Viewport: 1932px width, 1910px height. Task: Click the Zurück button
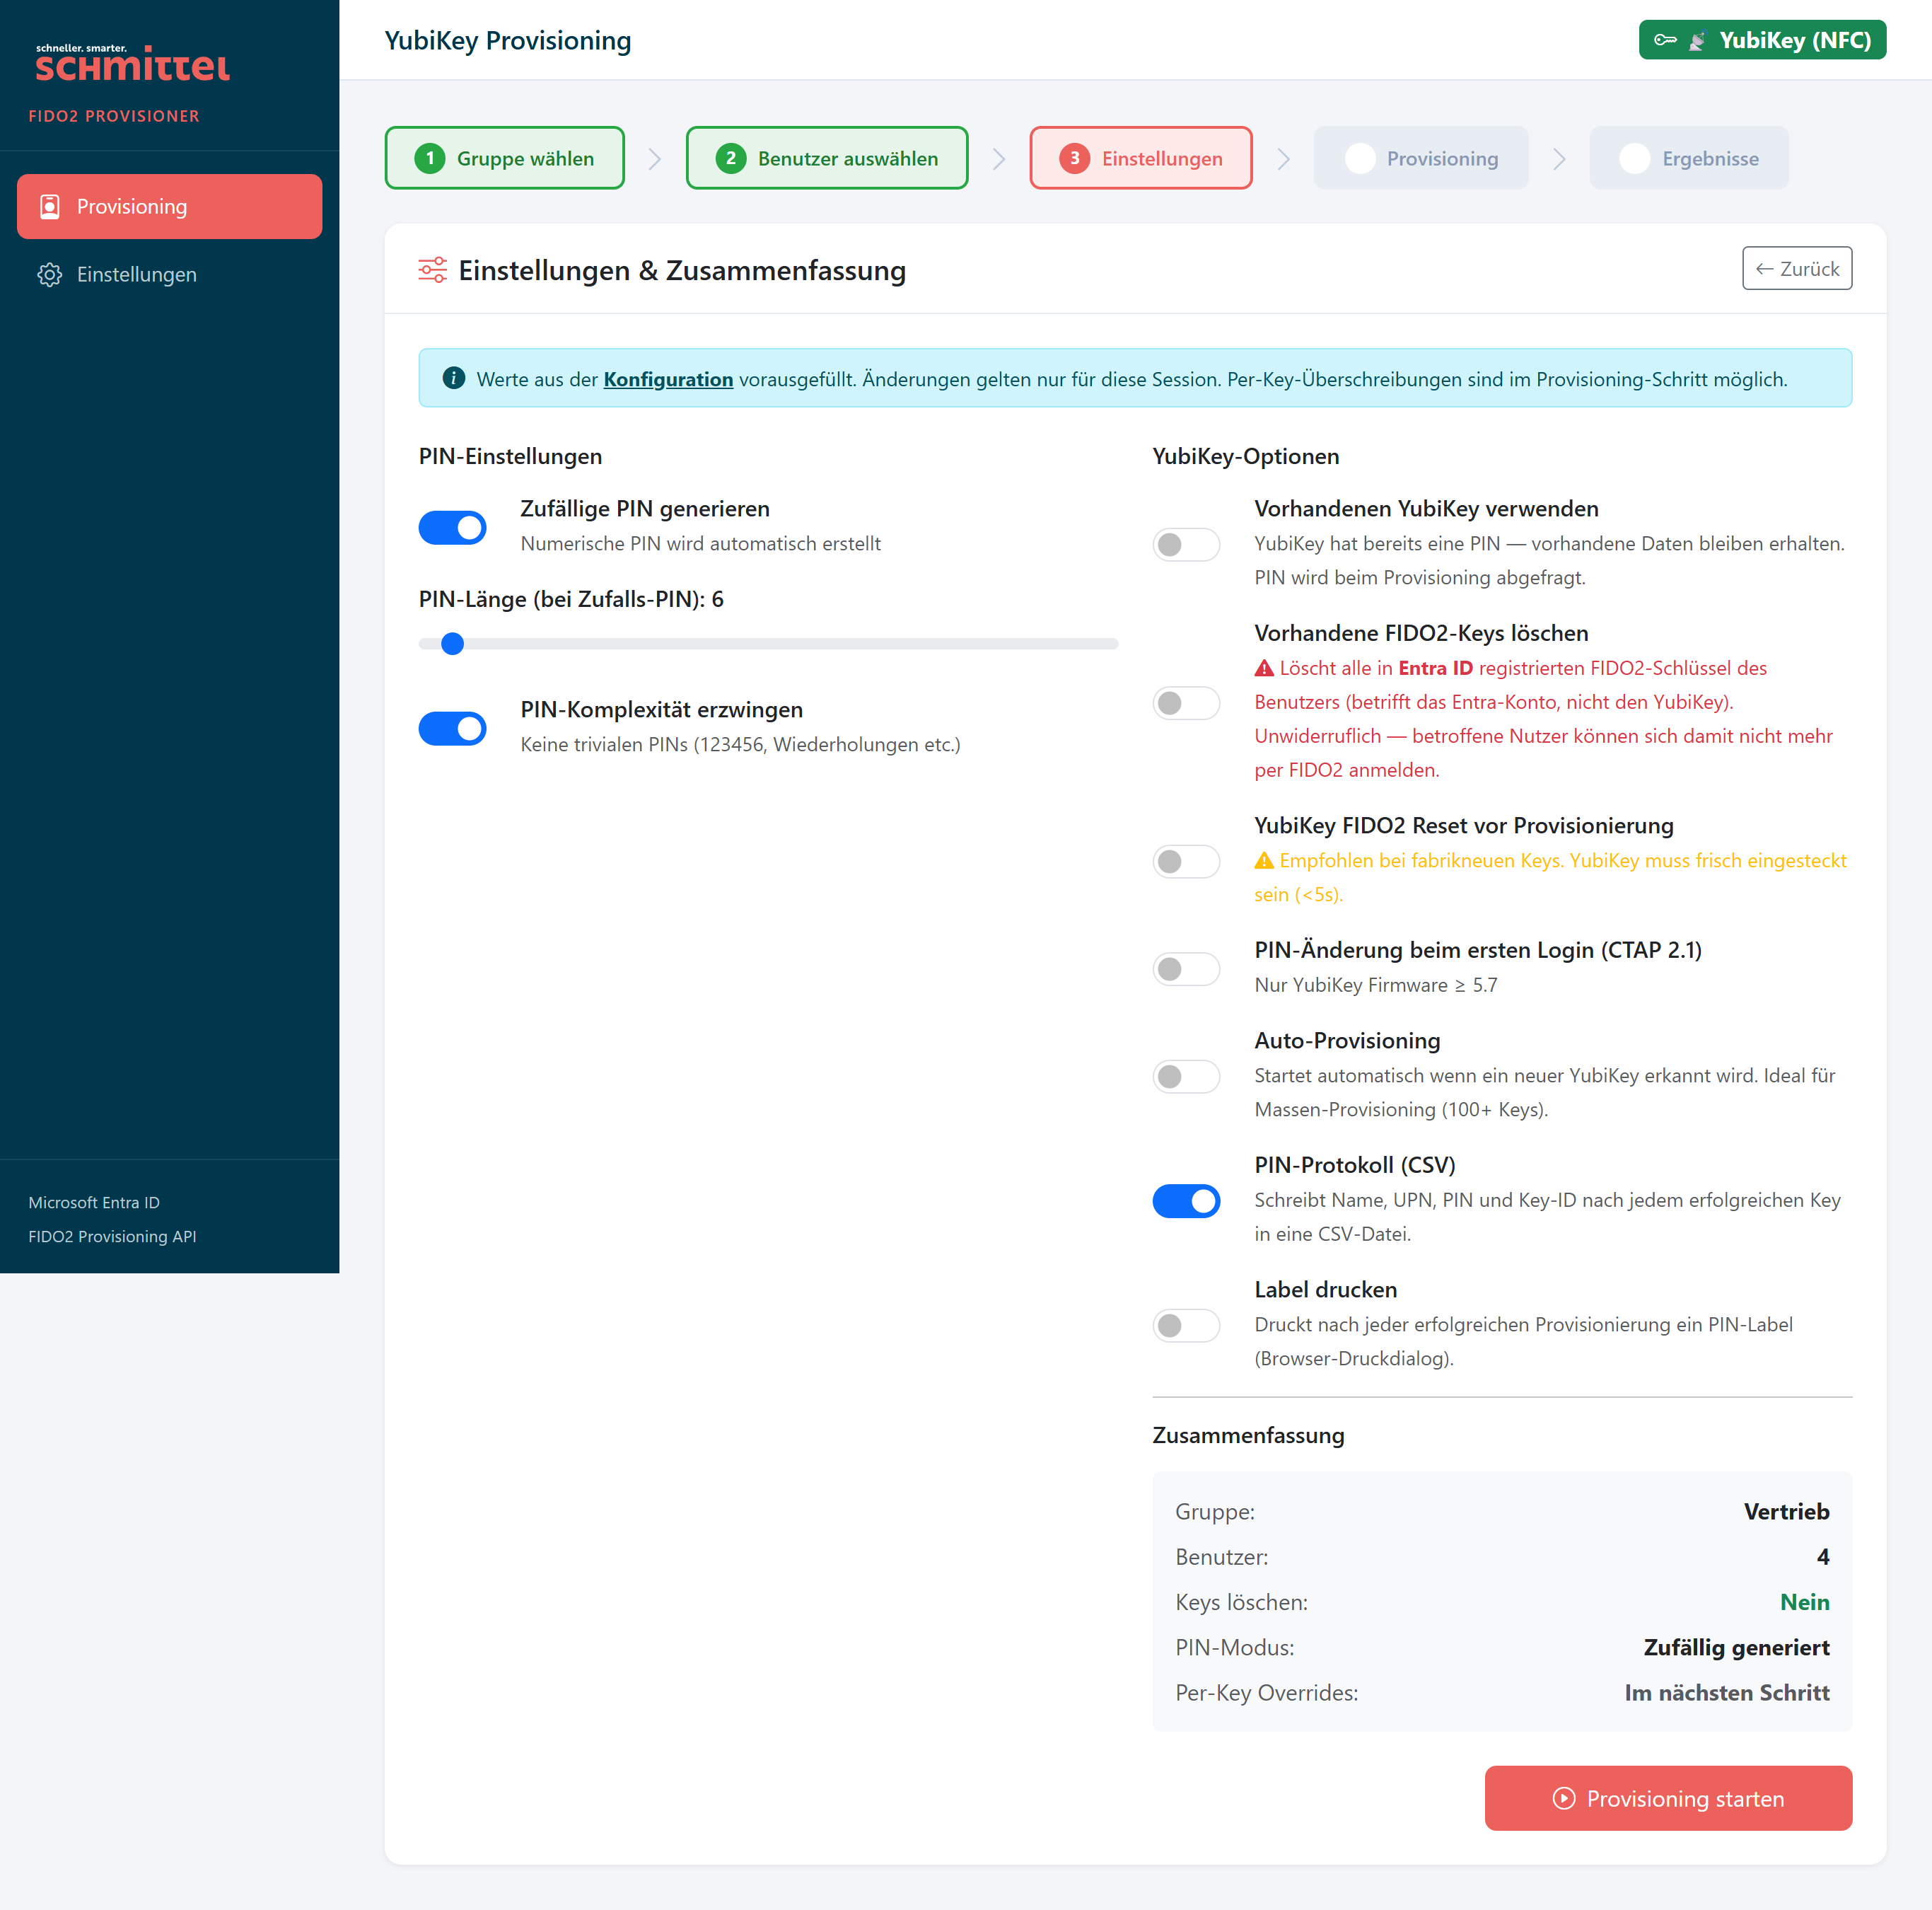(1797, 268)
